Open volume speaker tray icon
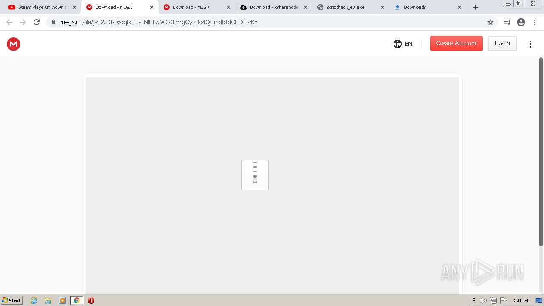 483,300
